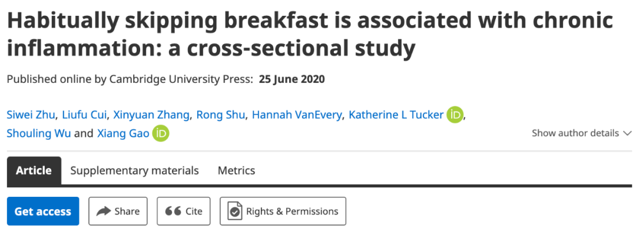Click the Rights & Permissions document icon
This screenshot has height=232, width=636.
pyautogui.click(x=235, y=211)
